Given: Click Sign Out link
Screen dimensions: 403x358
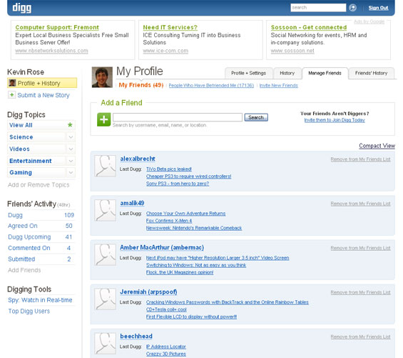Looking at the screenshot, I should point(378,8).
